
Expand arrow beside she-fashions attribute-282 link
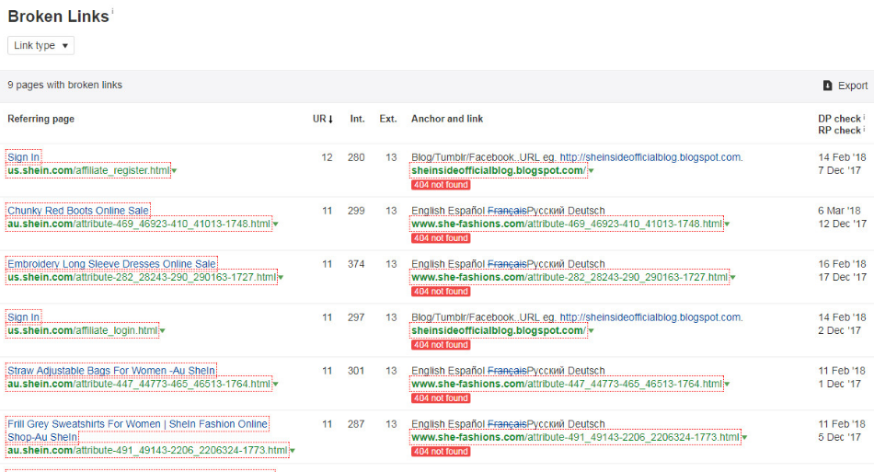(732, 278)
